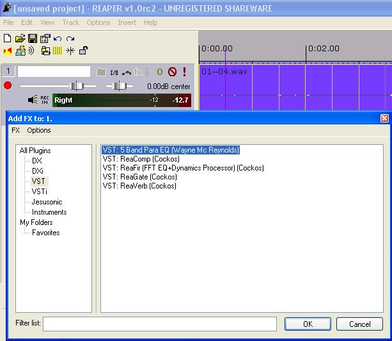Image resolution: width=392 pixels, height=341 pixels.
Task: Open the File menu in REAPER
Action: pos(8,22)
